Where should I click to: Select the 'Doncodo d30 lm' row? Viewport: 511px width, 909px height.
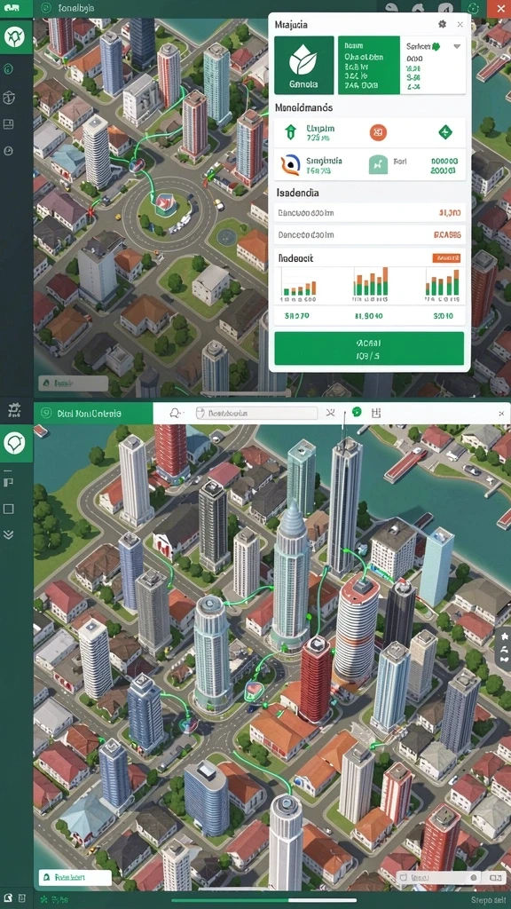click(369, 235)
